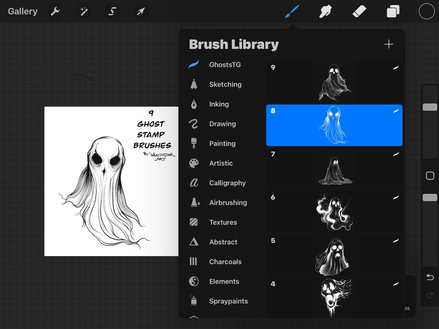Open the Layers panel icon

(x=393, y=12)
